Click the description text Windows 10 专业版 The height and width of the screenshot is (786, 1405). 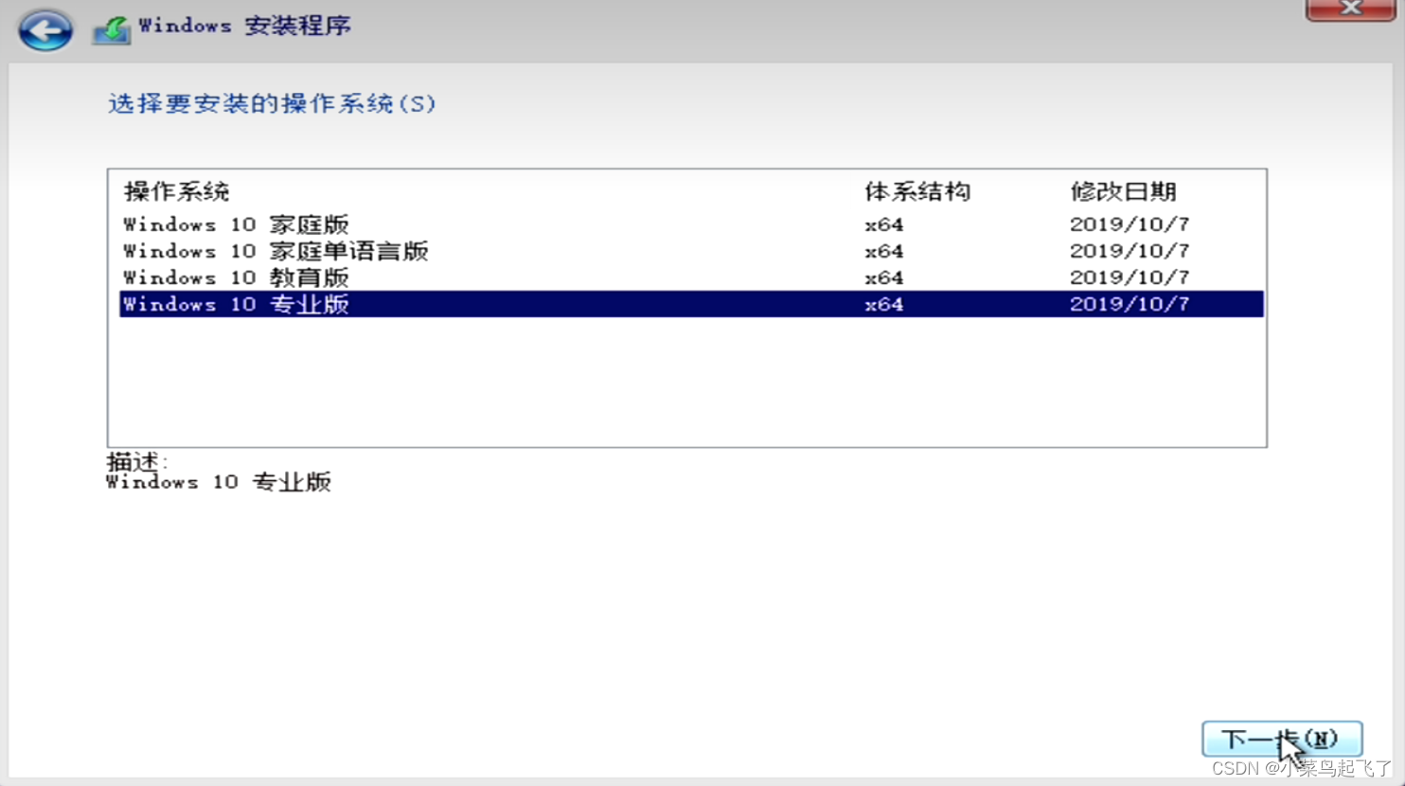tap(219, 482)
